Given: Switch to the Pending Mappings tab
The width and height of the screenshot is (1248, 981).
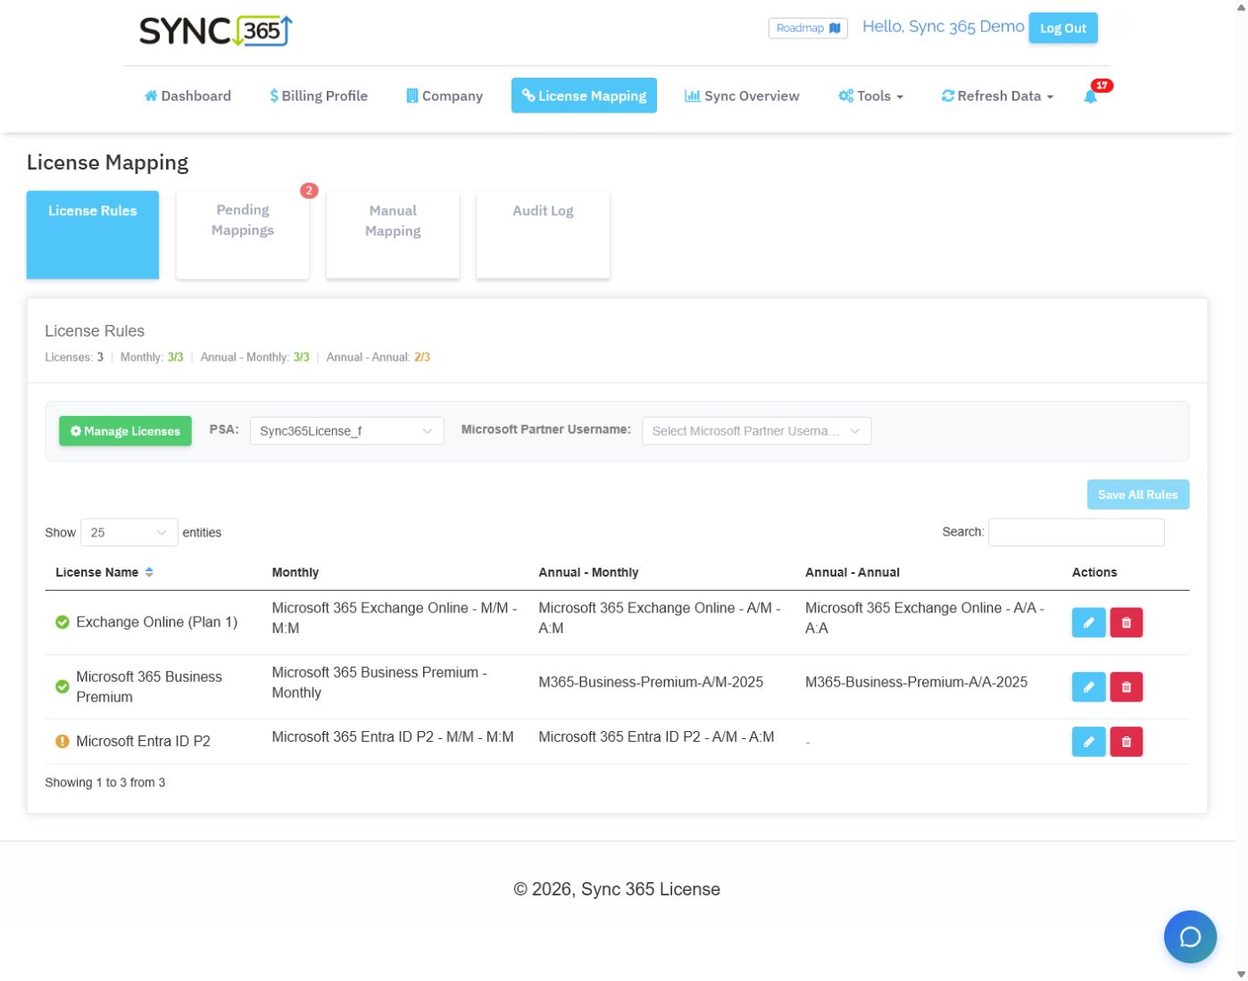Looking at the screenshot, I should point(243,235).
